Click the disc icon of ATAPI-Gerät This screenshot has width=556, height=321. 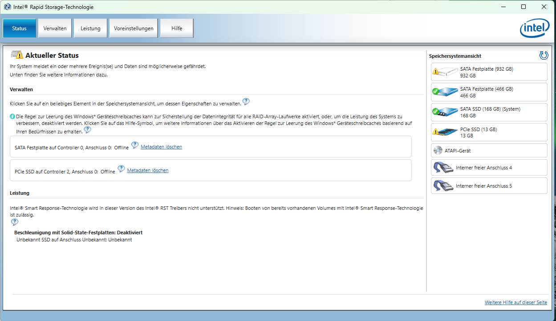(438, 150)
